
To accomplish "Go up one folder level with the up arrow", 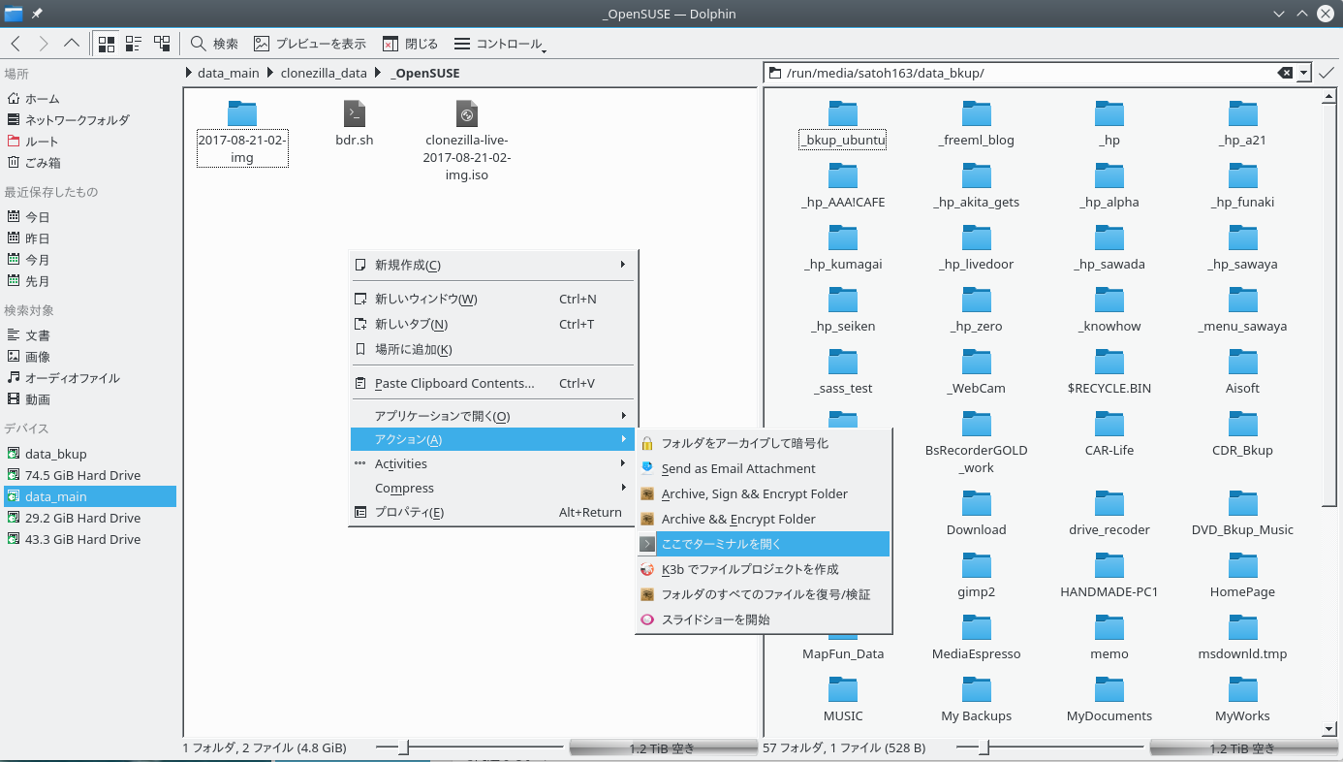I will coord(72,44).
